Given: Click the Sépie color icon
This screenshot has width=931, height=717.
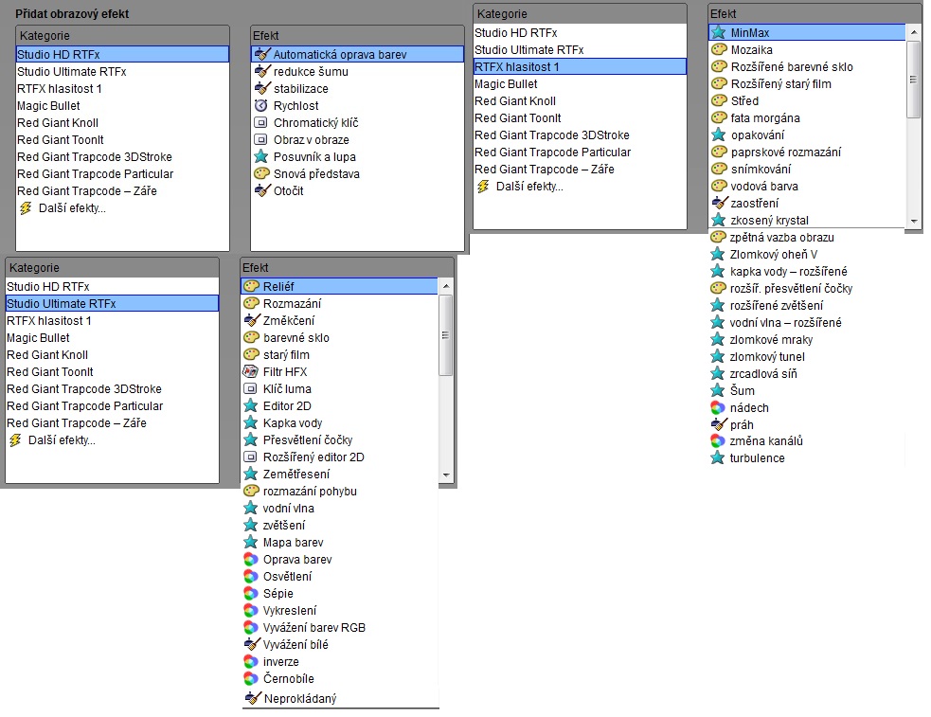Looking at the screenshot, I should [x=251, y=594].
